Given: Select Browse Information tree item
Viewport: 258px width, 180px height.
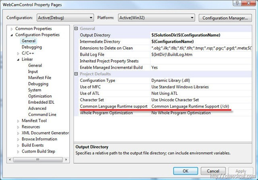Looking at the screenshot, I should tap(40, 139).
